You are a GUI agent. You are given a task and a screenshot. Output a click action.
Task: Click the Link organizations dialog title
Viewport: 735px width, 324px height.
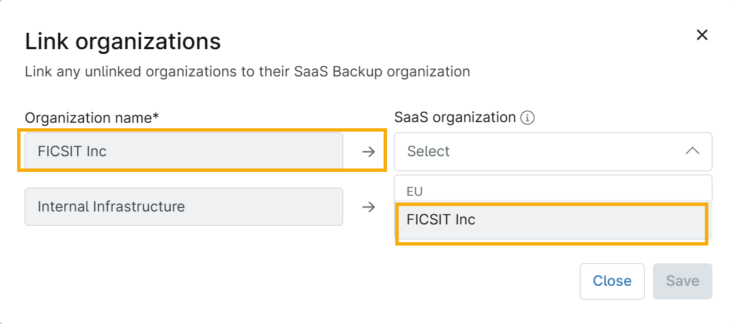(x=122, y=42)
